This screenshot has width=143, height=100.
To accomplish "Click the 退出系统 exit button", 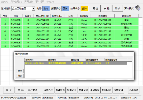I will [x=134, y=90].
